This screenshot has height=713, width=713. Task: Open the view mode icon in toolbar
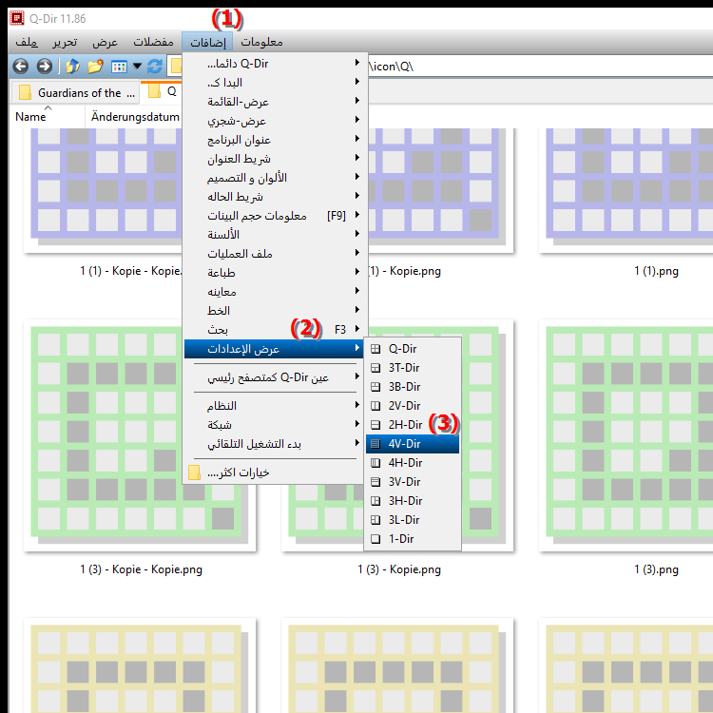[x=119, y=67]
